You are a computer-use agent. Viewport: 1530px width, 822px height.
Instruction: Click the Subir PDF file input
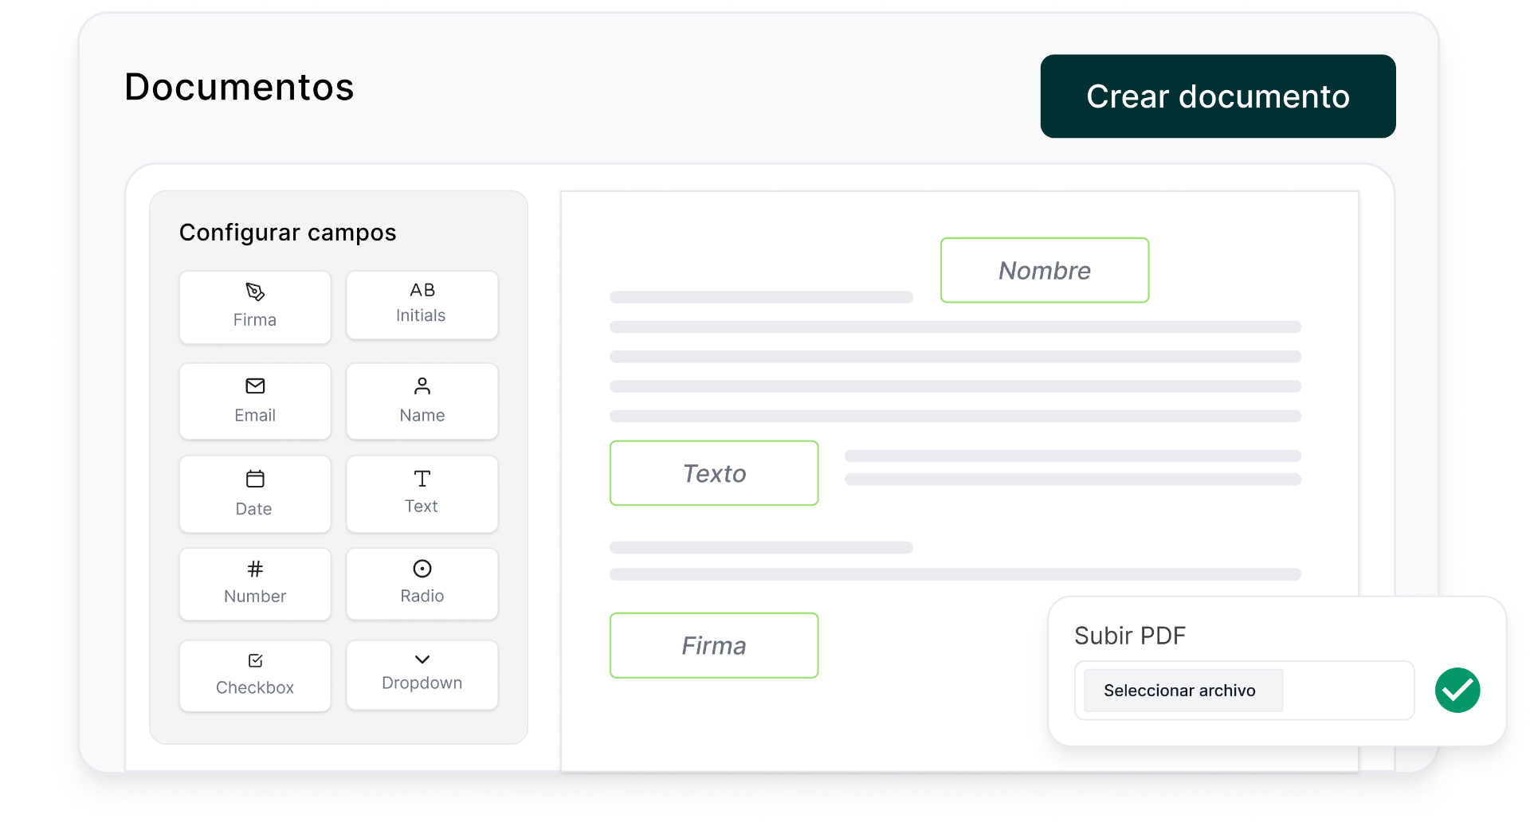click(x=1245, y=691)
